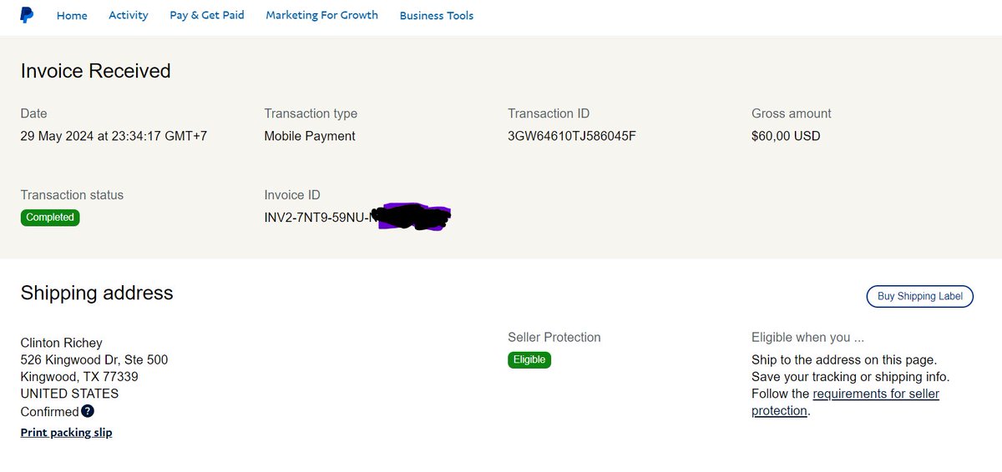Click the Print packing slip link
Screen dimensions: 1002x472
coord(66,432)
